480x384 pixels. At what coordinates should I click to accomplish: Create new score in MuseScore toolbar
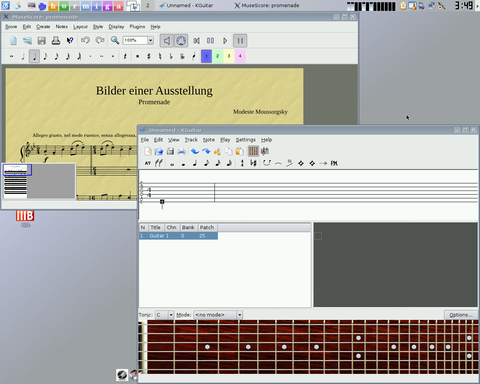(13, 40)
